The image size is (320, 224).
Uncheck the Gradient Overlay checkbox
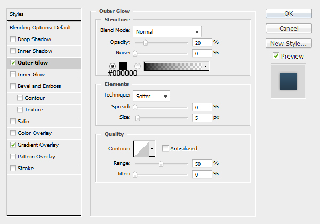pos(13,145)
